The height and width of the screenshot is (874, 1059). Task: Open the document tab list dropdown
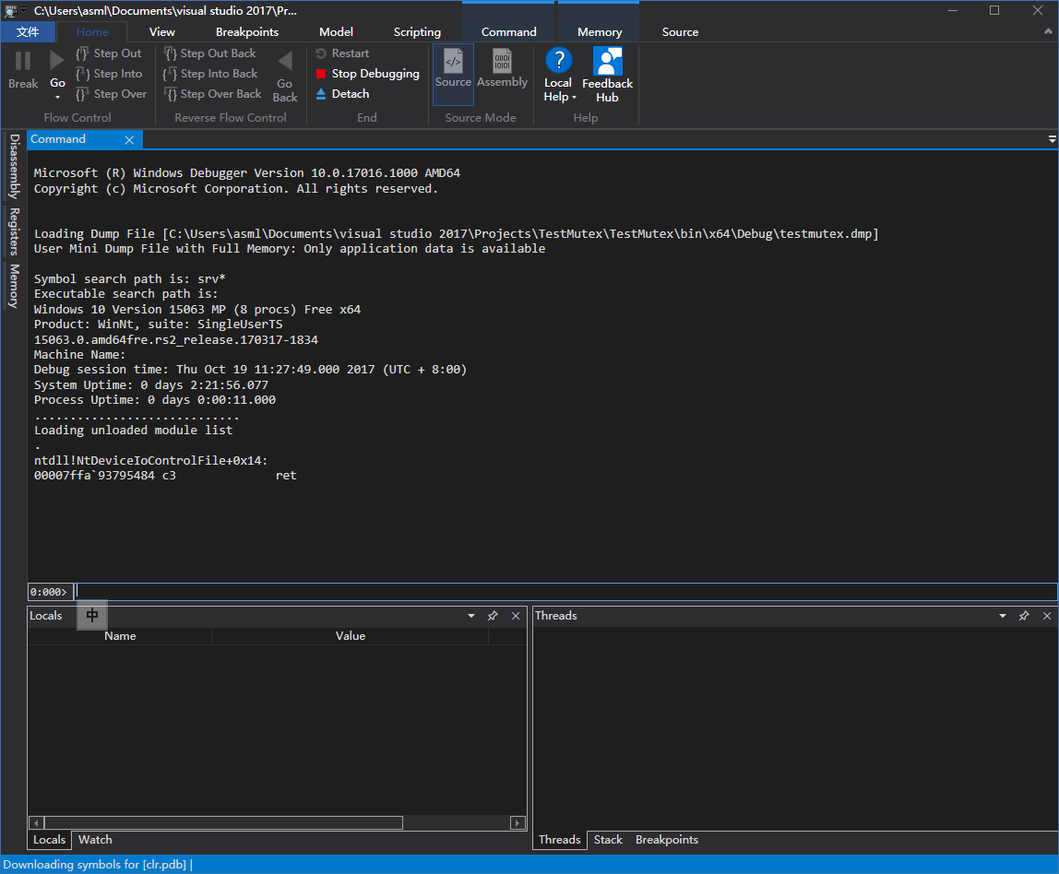tap(1052, 139)
